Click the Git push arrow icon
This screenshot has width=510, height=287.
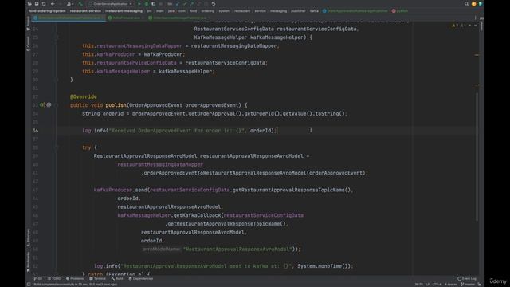pyautogui.click(x=191, y=4)
